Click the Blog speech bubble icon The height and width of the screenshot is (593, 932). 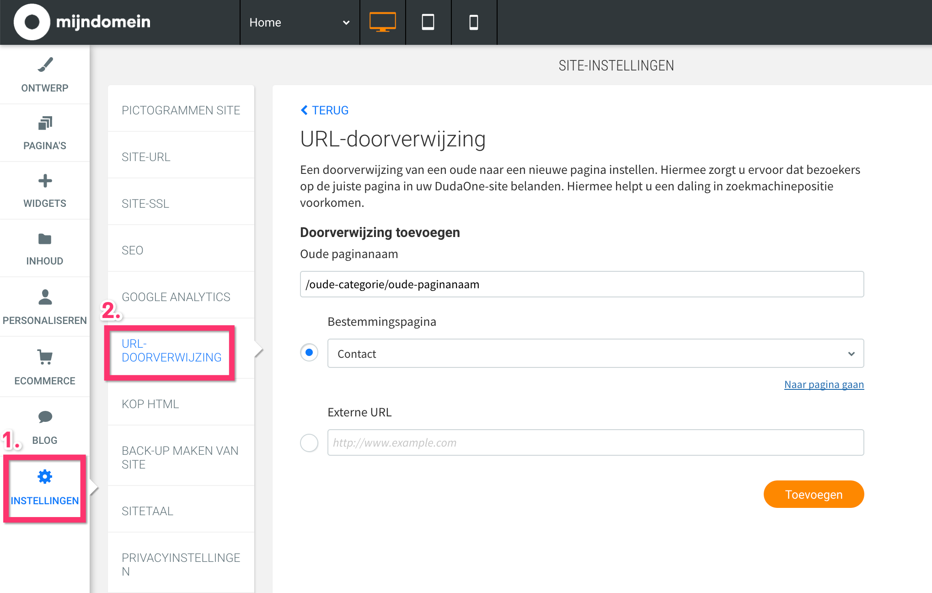[x=45, y=417]
